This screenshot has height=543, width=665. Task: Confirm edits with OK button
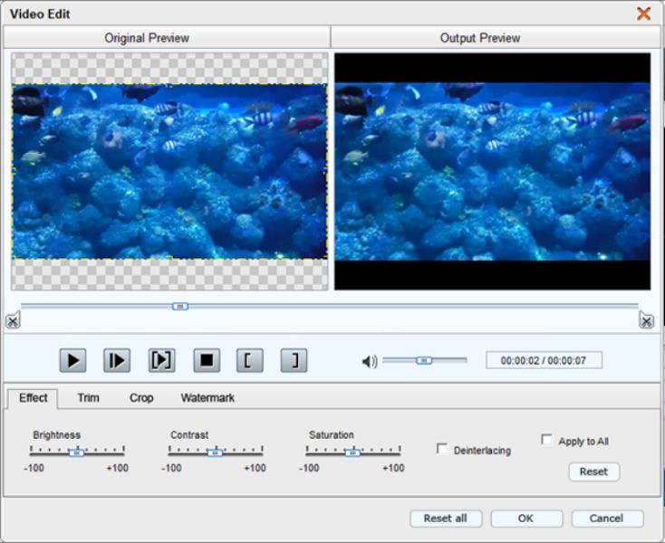click(525, 519)
